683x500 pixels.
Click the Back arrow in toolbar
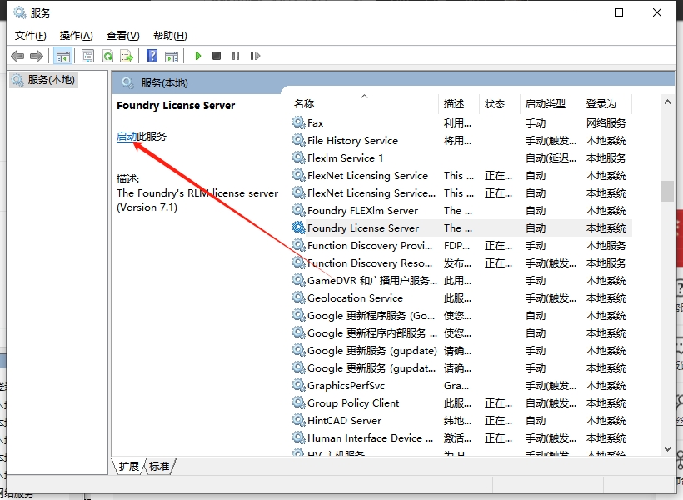point(17,56)
